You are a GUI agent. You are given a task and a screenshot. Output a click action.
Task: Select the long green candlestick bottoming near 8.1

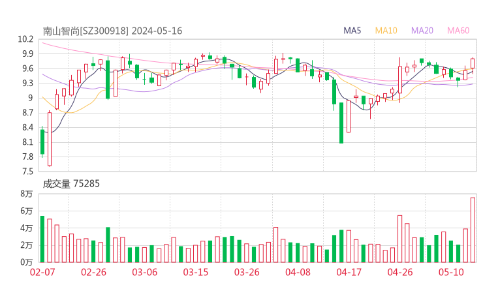tap(341, 123)
